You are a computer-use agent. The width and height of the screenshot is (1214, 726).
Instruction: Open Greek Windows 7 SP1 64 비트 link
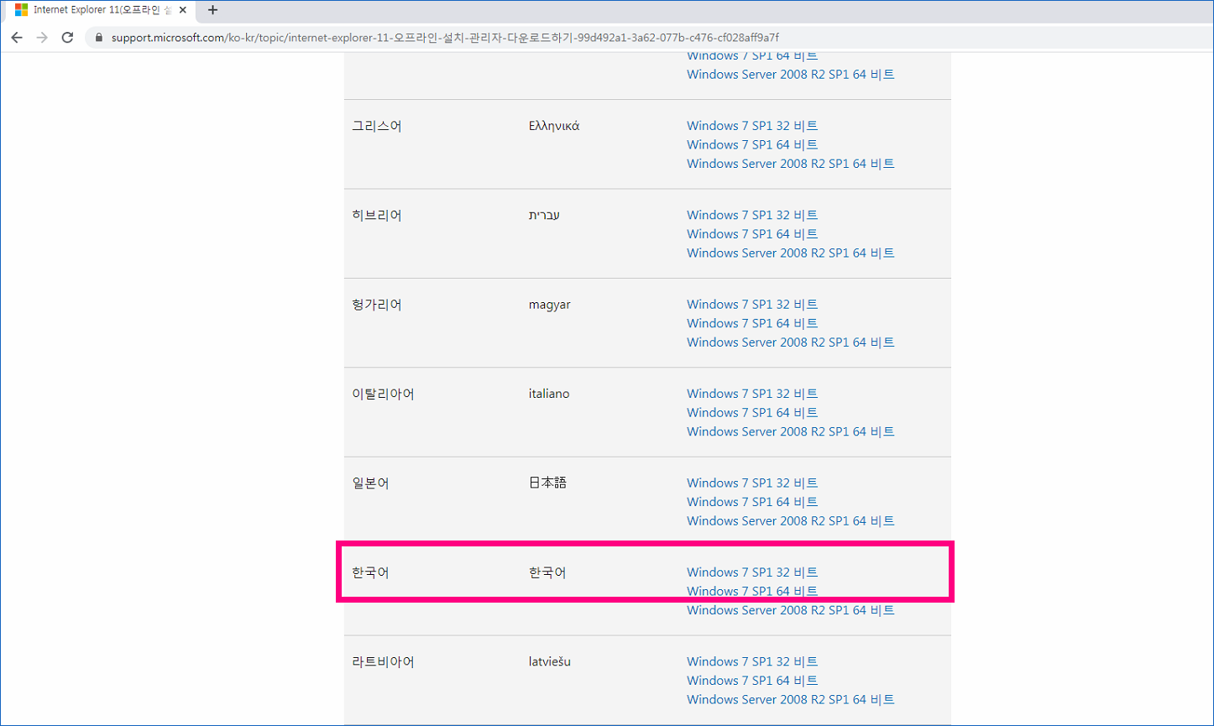point(752,144)
